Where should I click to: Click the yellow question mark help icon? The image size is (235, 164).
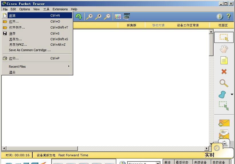coord(228,17)
